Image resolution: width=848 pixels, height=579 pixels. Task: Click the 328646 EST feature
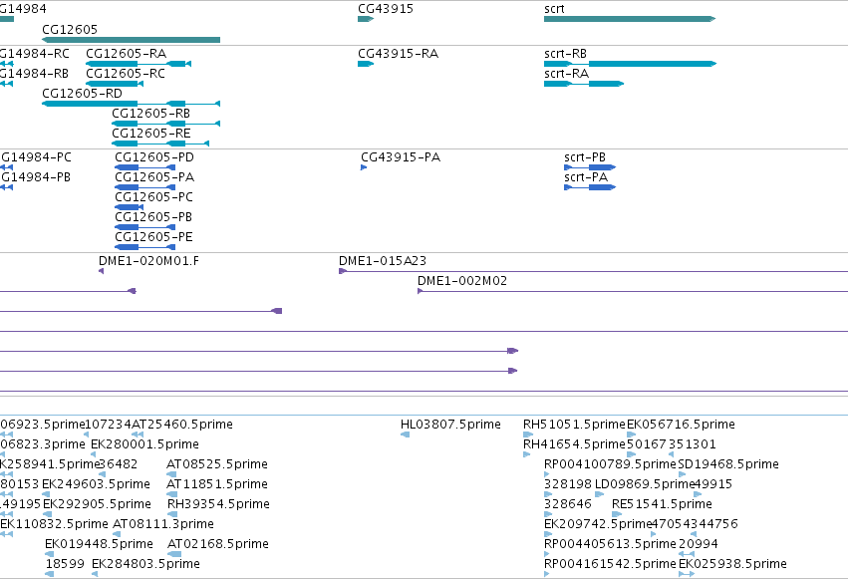tap(548, 514)
